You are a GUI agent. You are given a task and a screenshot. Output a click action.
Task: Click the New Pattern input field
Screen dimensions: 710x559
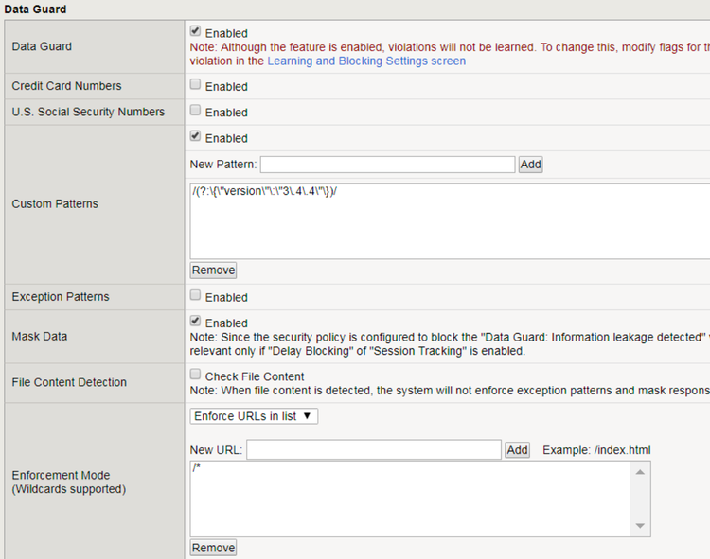pyautogui.click(x=387, y=165)
